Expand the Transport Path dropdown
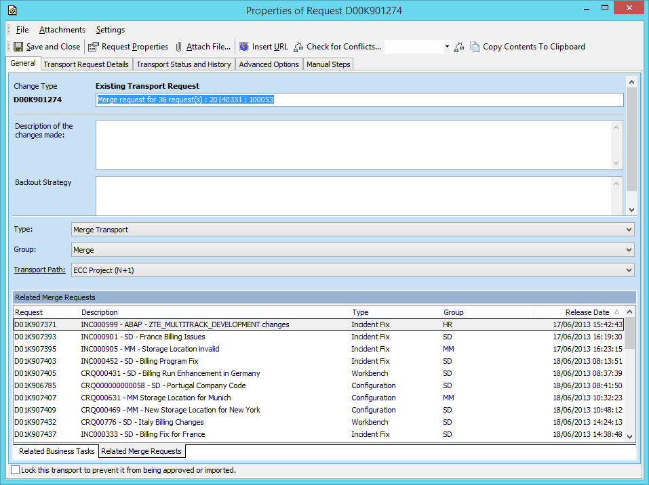This screenshot has height=485, width=649. 629,270
